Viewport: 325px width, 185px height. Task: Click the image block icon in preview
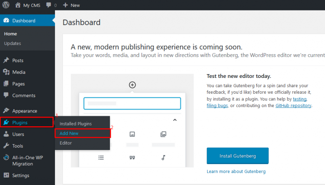tap(132, 134)
